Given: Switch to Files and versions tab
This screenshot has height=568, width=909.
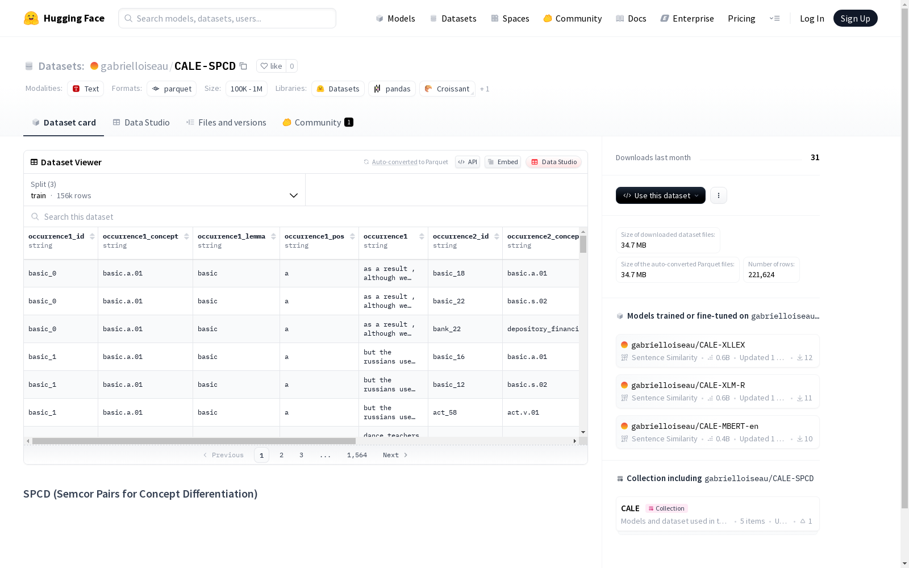Looking at the screenshot, I should pyautogui.click(x=226, y=122).
